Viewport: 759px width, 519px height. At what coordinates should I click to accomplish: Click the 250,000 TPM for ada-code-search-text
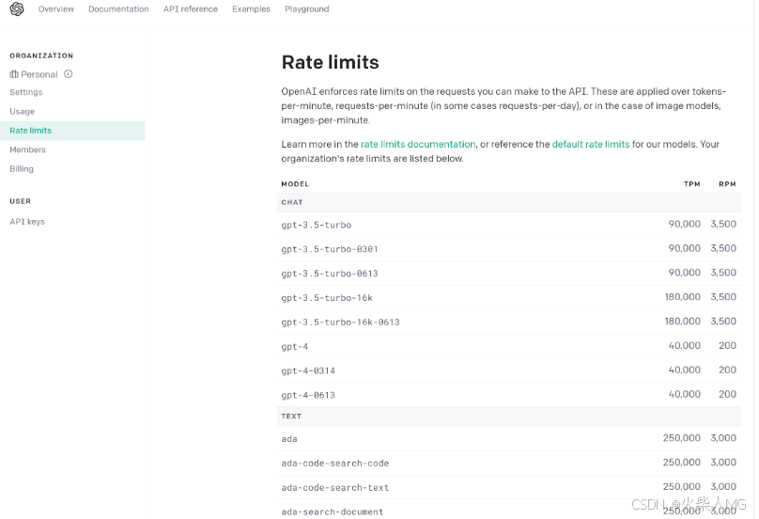coord(682,486)
